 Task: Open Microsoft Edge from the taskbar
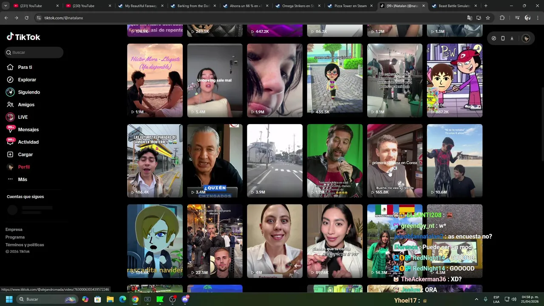pyautogui.click(x=122, y=299)
